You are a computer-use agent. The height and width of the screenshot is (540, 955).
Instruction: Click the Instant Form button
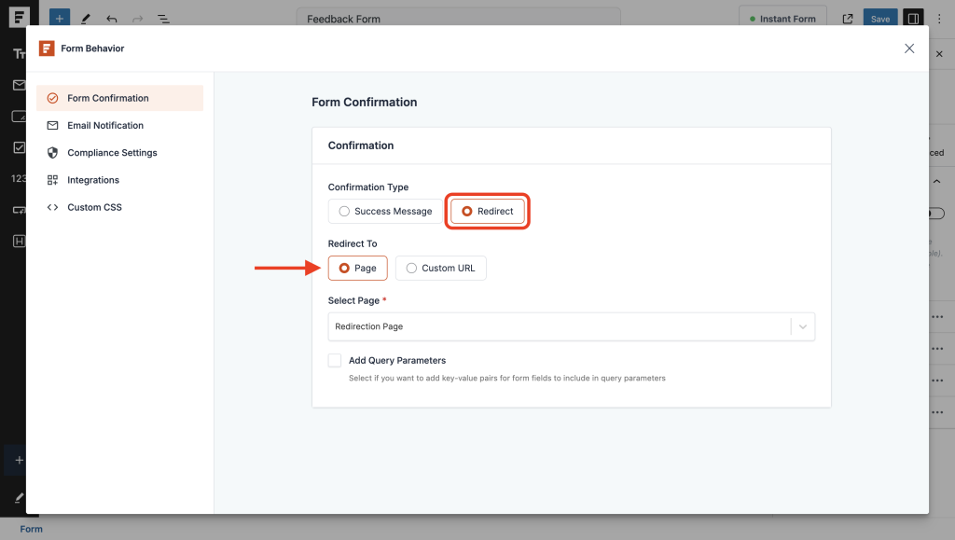click(x=782, y=18)
